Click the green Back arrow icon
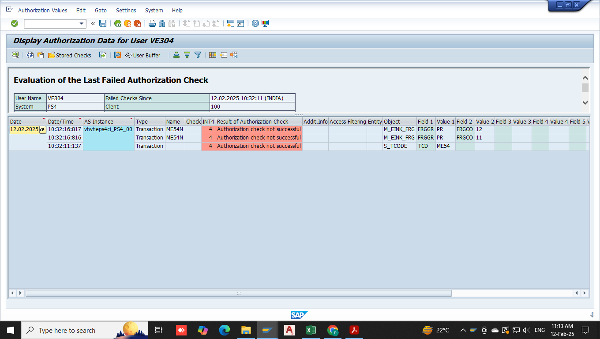This screenshot has width=600, height=339. (118, 23)
